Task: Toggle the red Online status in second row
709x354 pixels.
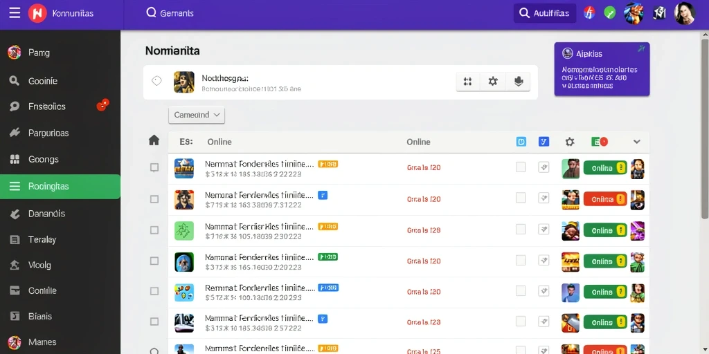Action: coord(605,199)
